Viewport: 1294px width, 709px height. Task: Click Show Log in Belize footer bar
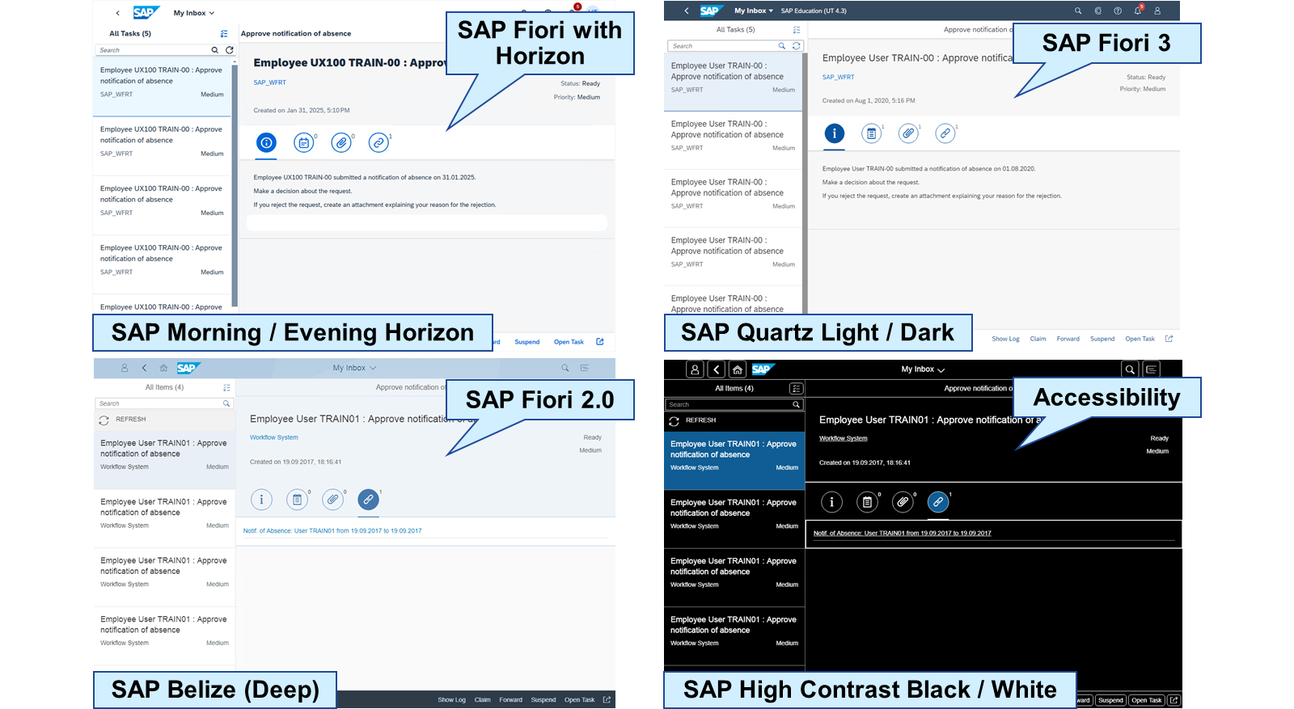(451, 700)
